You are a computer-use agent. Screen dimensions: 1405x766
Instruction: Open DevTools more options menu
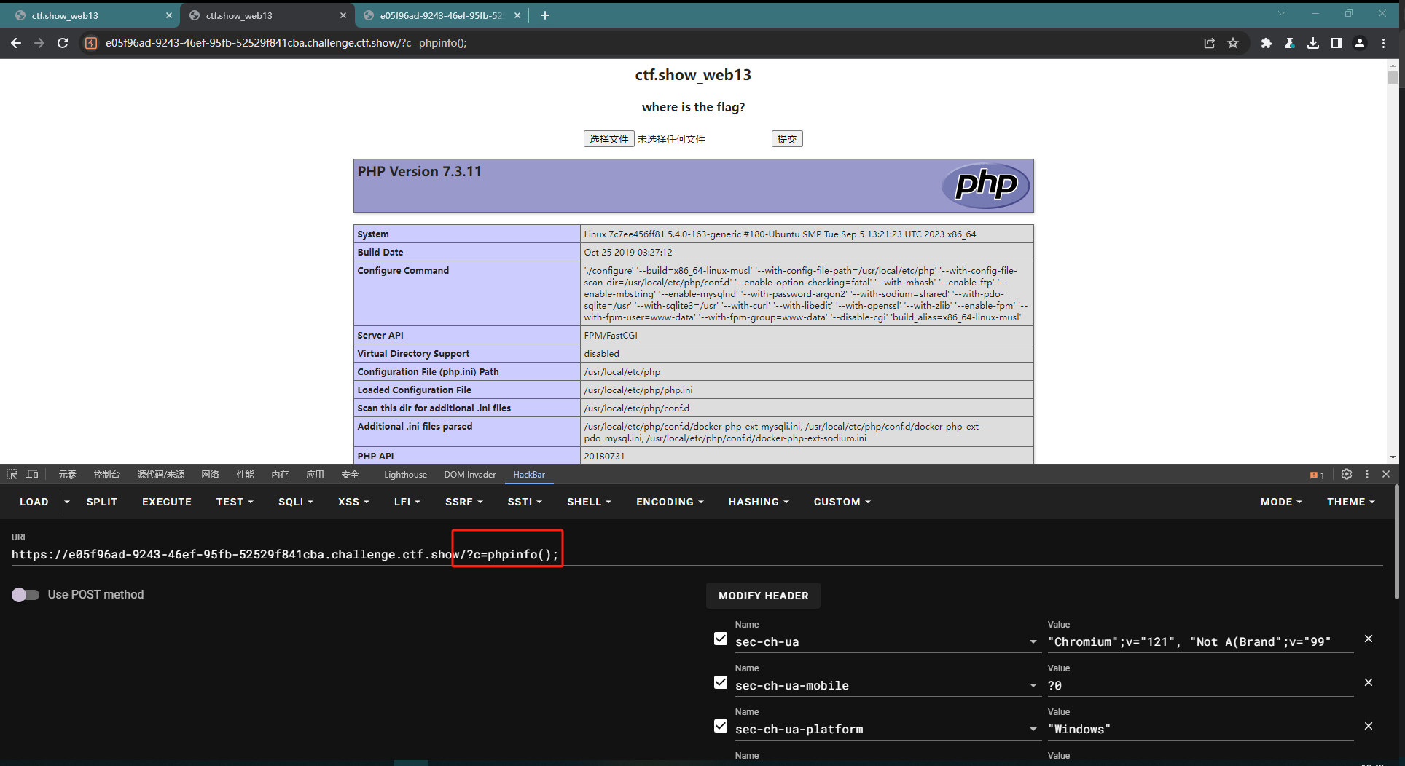pyautogui.click(x=1367, y=474)
